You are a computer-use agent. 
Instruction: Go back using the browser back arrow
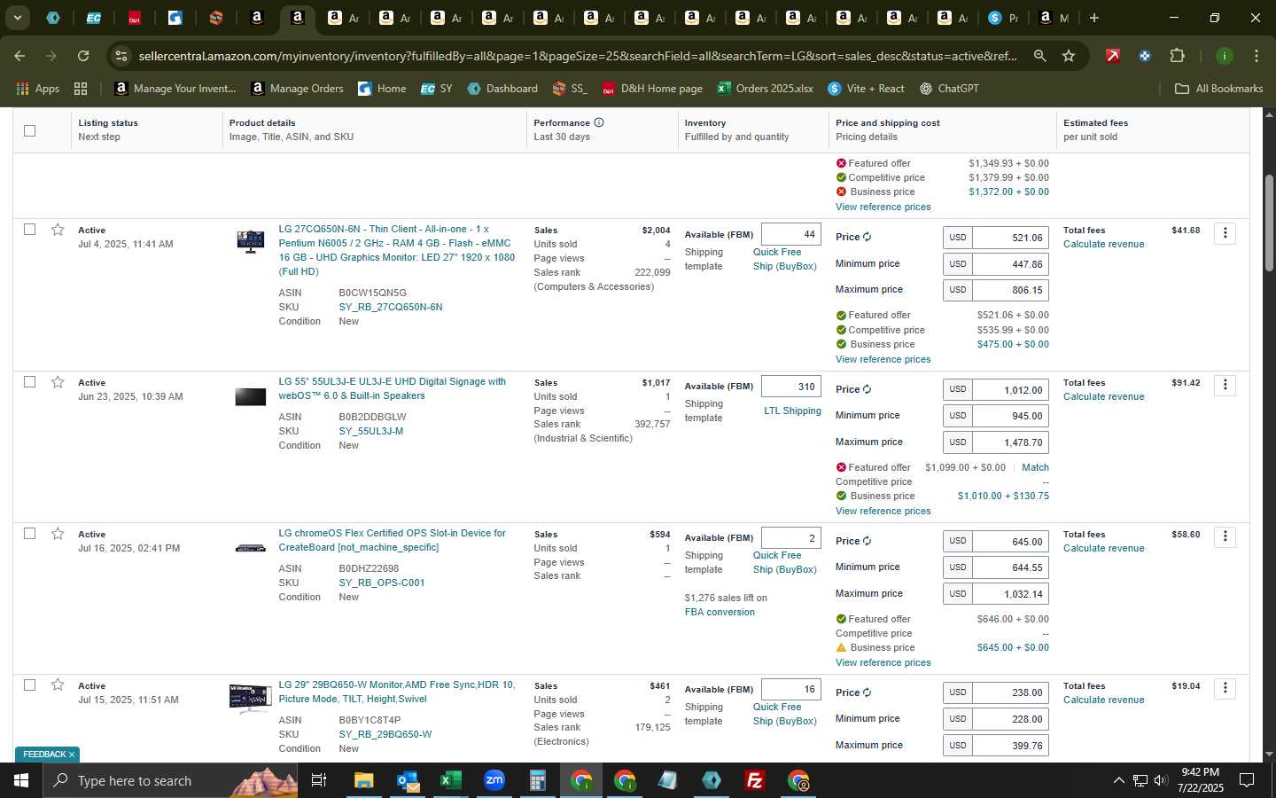click(19, 56)
